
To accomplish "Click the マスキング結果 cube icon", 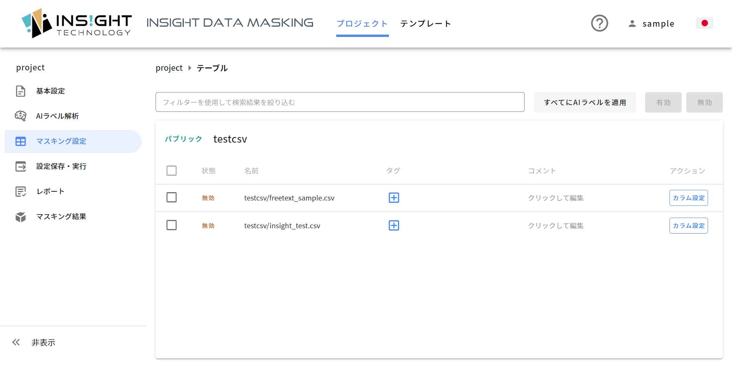I will point(21,217).
